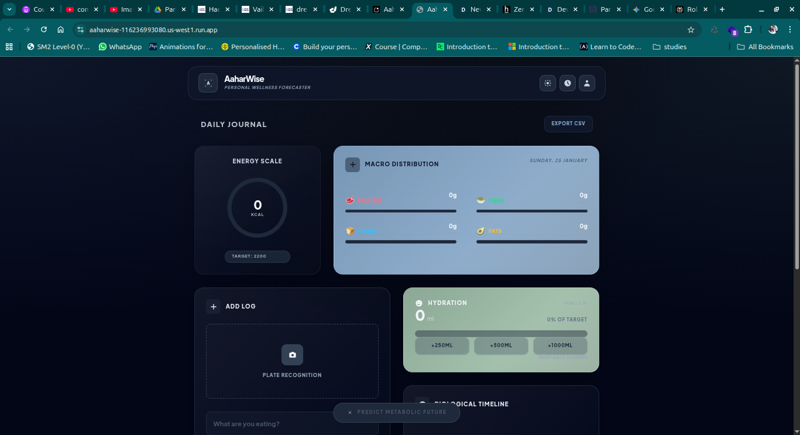Go to browser home page icon
This screenshot has width=800, height=435.
[x=61, y=29]
